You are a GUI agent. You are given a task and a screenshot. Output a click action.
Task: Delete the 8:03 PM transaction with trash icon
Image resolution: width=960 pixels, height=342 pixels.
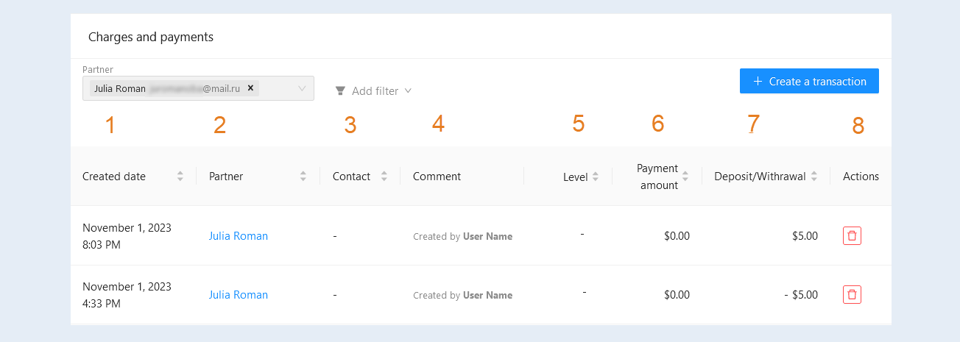coord(852,236)
